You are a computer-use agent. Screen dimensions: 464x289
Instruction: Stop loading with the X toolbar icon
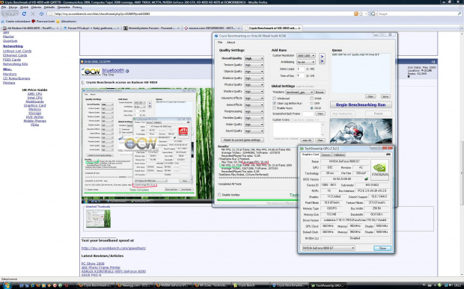pos(32,13)
